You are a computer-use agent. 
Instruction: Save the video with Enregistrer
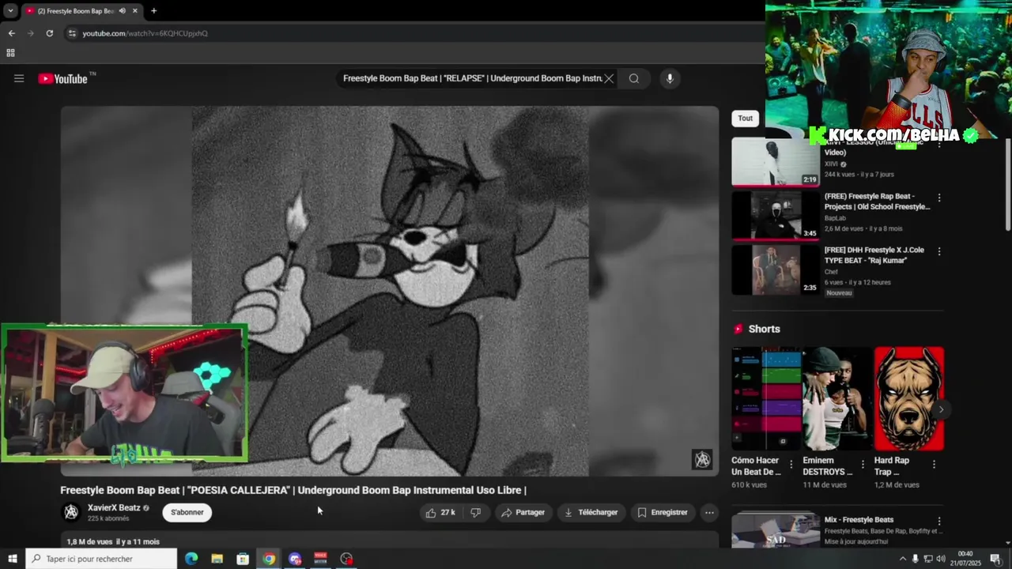(x=663, y=512)
